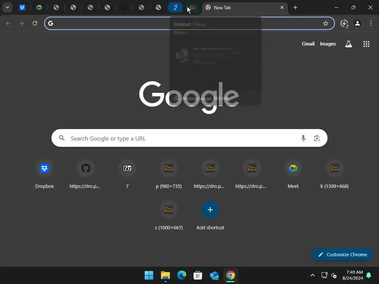Switch to the Google Meet browser tab
Screen dimensions: 379x284
(39, 7)
